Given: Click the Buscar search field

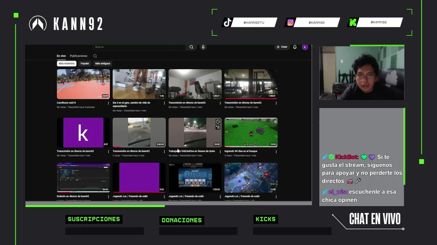Looking at the screenshot, I should [140, 47].
